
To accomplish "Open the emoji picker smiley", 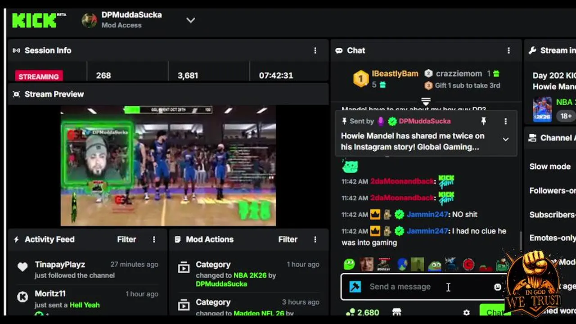I will [x=497, y=287].
